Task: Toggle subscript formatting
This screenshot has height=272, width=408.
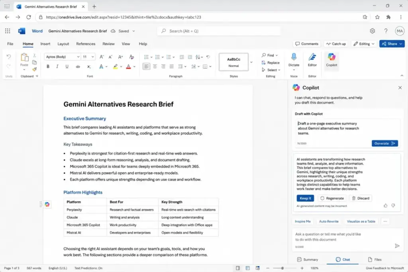Action: coord(89,67)
